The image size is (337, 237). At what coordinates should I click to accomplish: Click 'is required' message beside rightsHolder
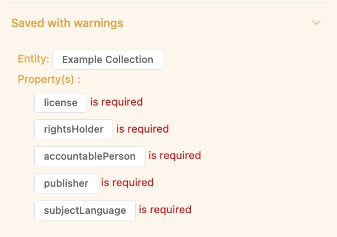(x=142, y=129)
